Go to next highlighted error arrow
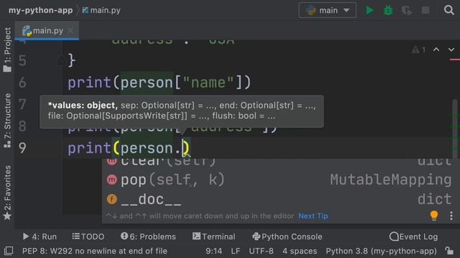The height and width of the screenshot is (258, 460). [x=451, y=49]
